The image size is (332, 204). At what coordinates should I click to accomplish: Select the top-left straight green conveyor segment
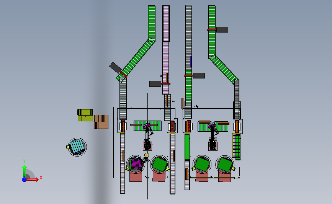(x=152, y=23)
